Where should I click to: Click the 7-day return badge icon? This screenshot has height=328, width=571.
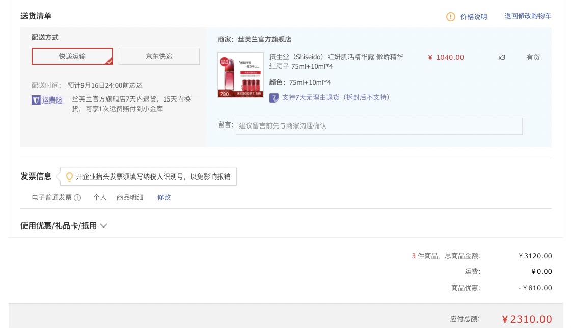point(274,98)
